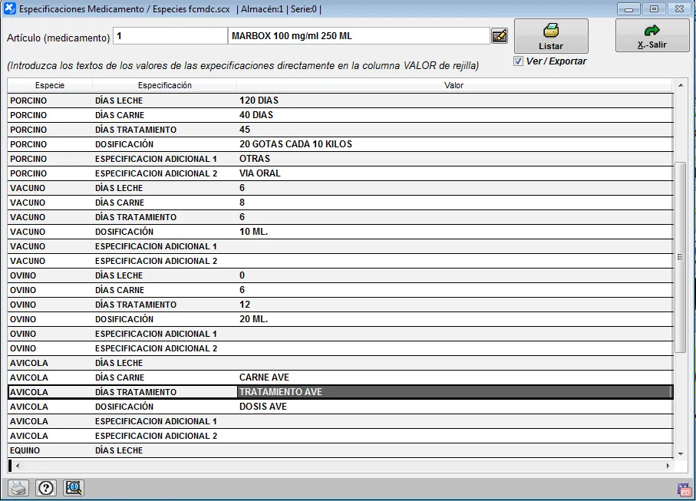Click the horizontal scrollbar right arrow
The width and height of the screenshot is (696, 501).
(x=669, y=466)
